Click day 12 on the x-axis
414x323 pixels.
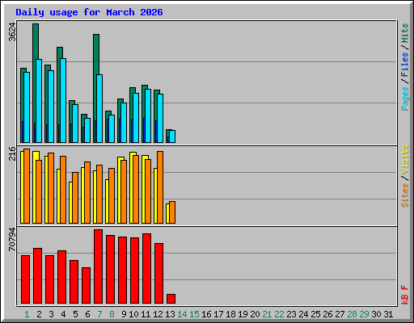[158, 314]
